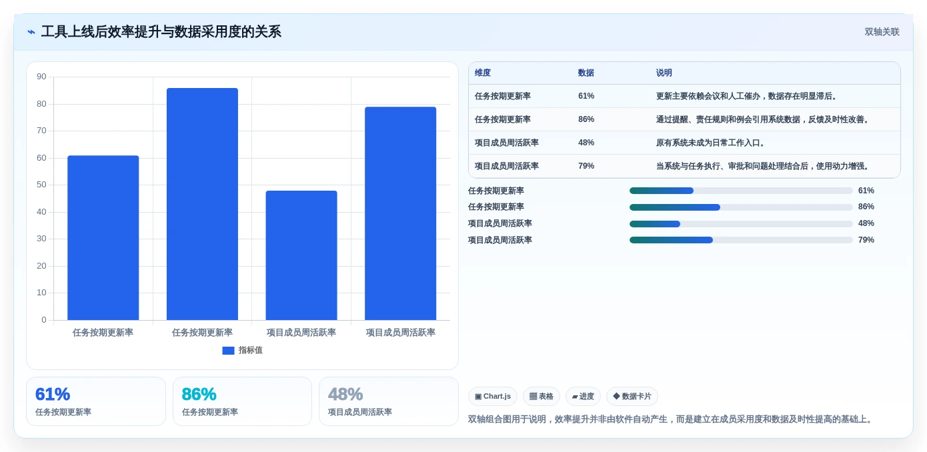Click the y-axis label 50
The width and height of the screenshot is (927, 452).
(x=41, y=185)
